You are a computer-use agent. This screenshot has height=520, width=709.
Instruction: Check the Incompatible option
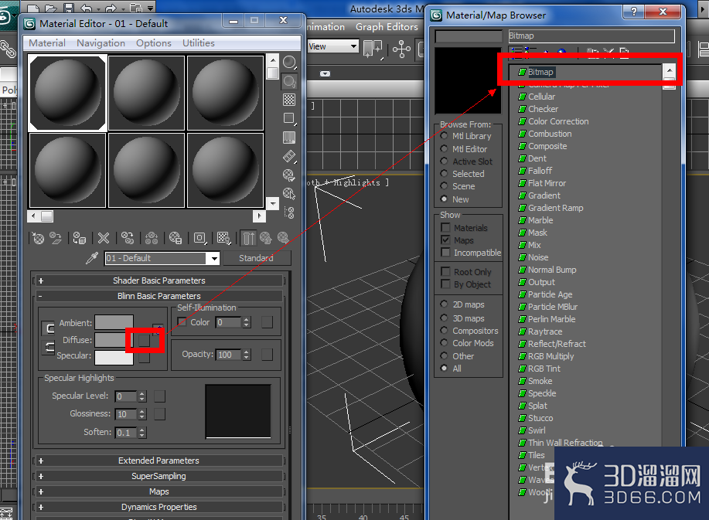coord(445,252)
